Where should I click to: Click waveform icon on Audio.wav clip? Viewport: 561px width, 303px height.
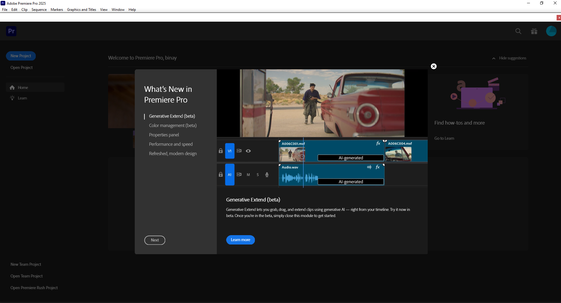pyautogui.click(x=369, y=167)
